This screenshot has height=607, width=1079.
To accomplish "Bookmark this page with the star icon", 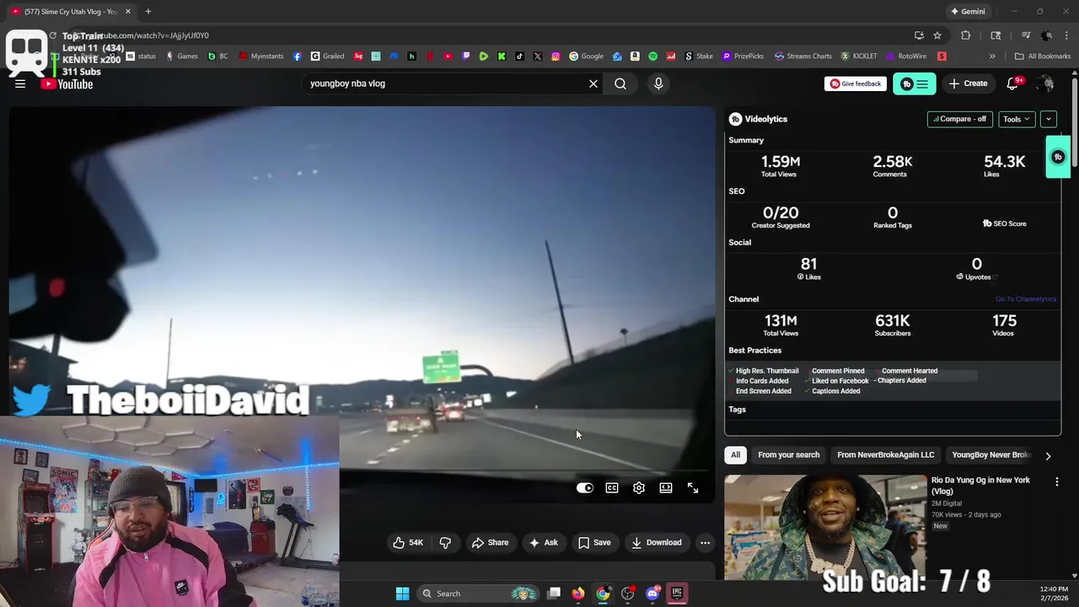I will point(937,35).
